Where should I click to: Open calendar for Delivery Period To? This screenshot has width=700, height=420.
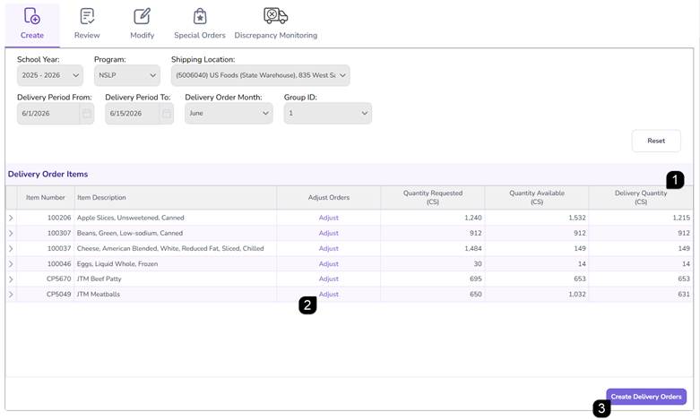tap(167, 113)
